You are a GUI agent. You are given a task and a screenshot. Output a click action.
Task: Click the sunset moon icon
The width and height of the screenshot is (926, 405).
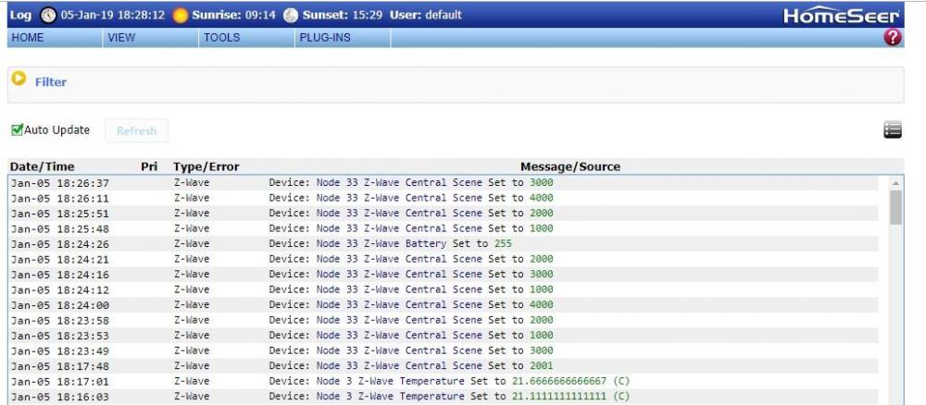tap(291, 16)
